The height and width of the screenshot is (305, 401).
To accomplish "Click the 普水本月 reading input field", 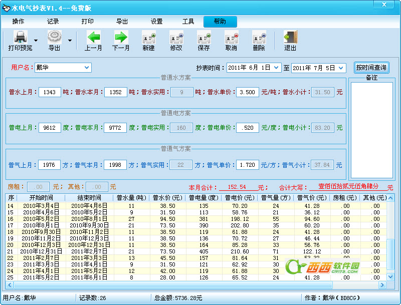I will pyautogui.click(x=115, y=92).
